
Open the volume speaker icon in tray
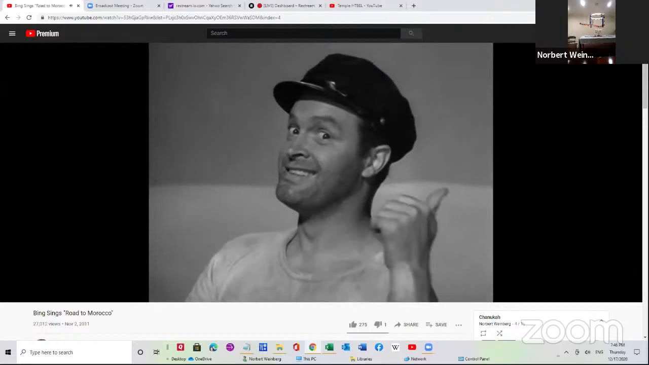[588, 352]
